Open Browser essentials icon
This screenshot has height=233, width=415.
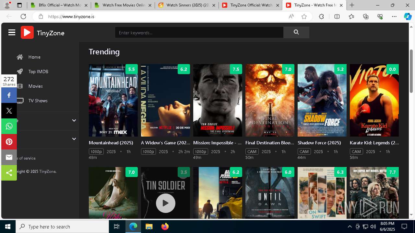pyautogui.click(x=380, y=17)
